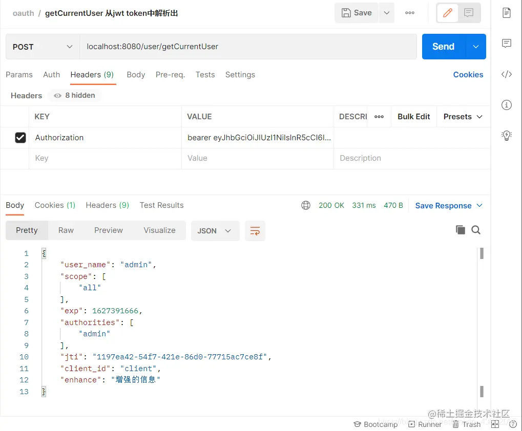Select the response Body tab

[15, 205]
